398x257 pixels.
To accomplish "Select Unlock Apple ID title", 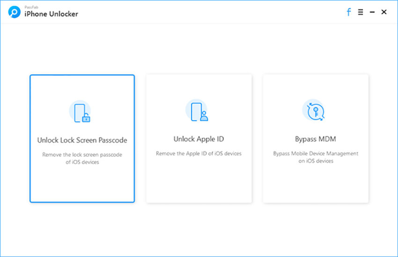I will (199, 139).
